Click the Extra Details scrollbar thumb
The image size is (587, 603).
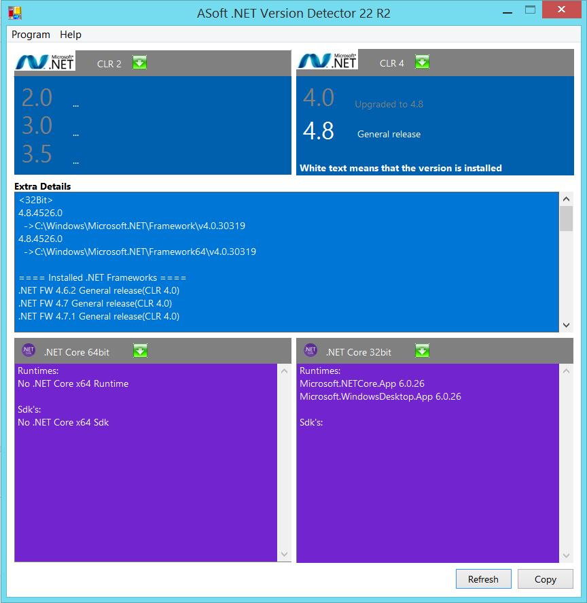tap(566, 218)
